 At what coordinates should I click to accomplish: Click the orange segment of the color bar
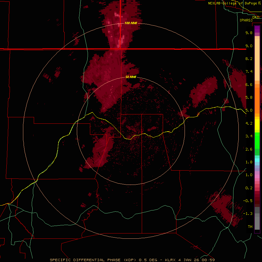click(257, 100)
